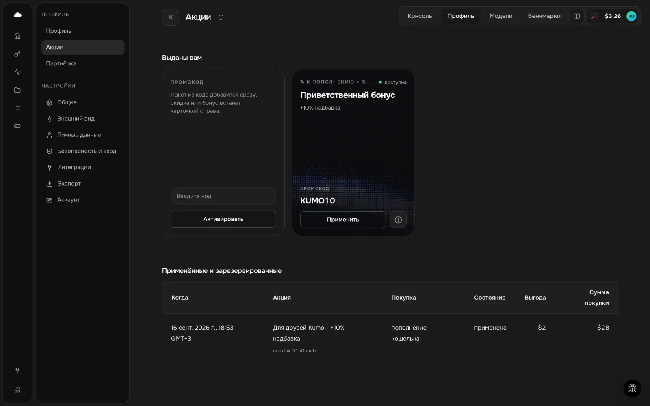Screen dimensions: 650x406
Task: Open Безопасность и вход settings
Action: (83, 151)
